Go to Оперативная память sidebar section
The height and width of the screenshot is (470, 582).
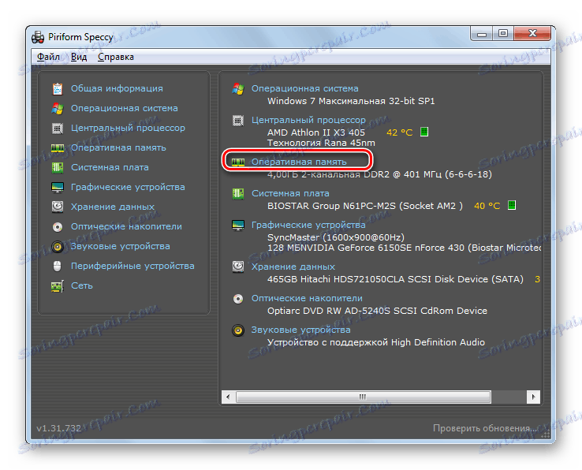(x=118, y=147)
